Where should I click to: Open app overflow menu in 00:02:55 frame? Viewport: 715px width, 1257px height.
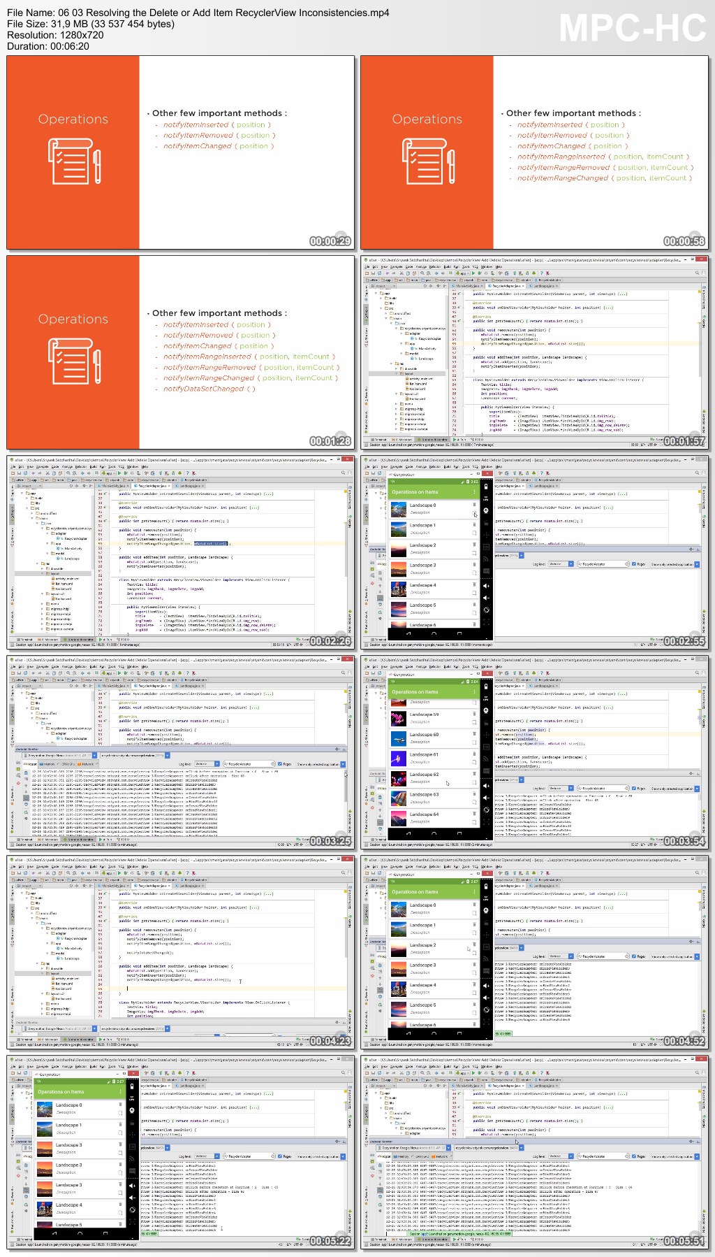pos(474,492)
